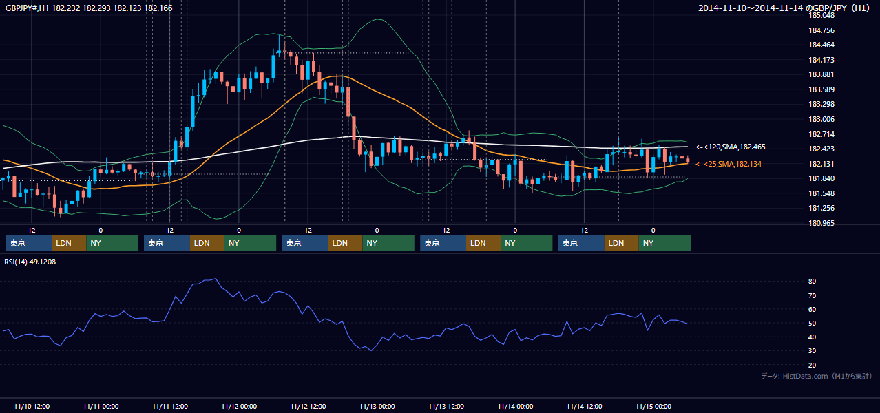Click the 東京 session block for 11/13

pyautogui.click(x=443, y=243)
